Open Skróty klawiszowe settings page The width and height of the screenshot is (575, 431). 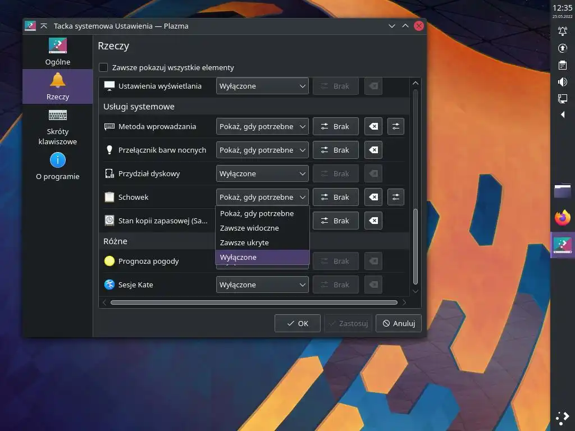tap(58, 127)
